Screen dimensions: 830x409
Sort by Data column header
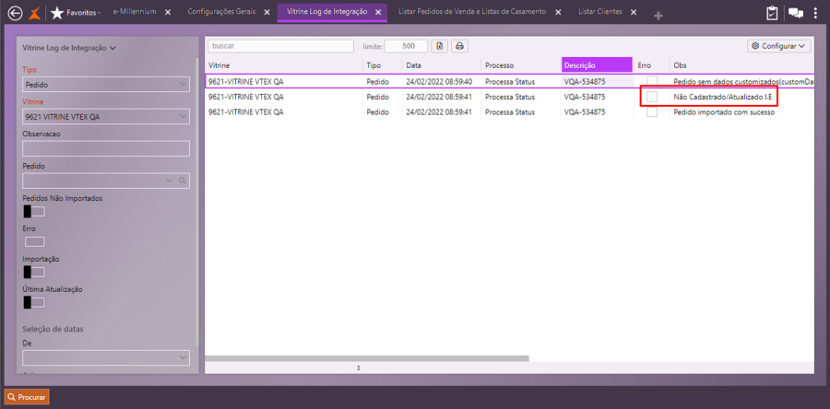tap(442, 65)
